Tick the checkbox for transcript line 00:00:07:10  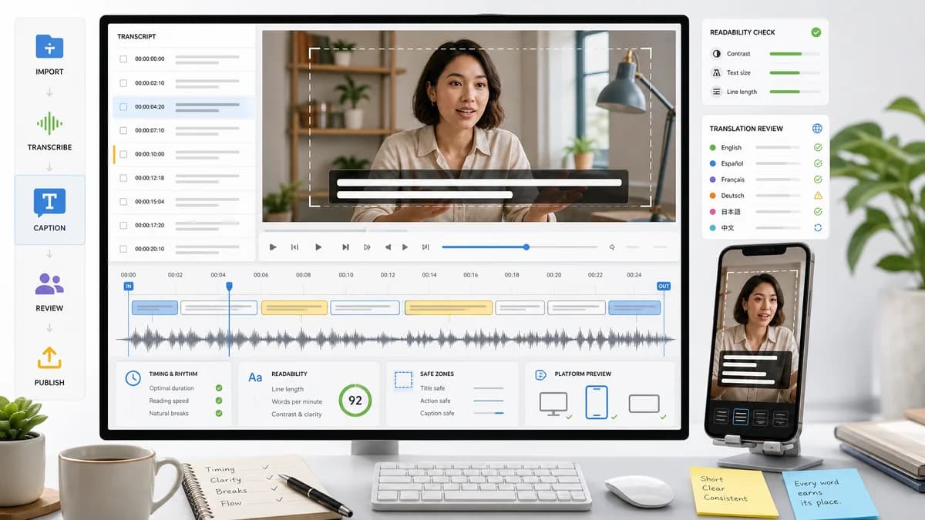click(x=123, y=130)
